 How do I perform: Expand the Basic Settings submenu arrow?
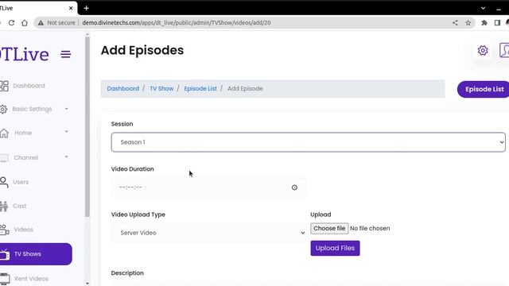67,109
